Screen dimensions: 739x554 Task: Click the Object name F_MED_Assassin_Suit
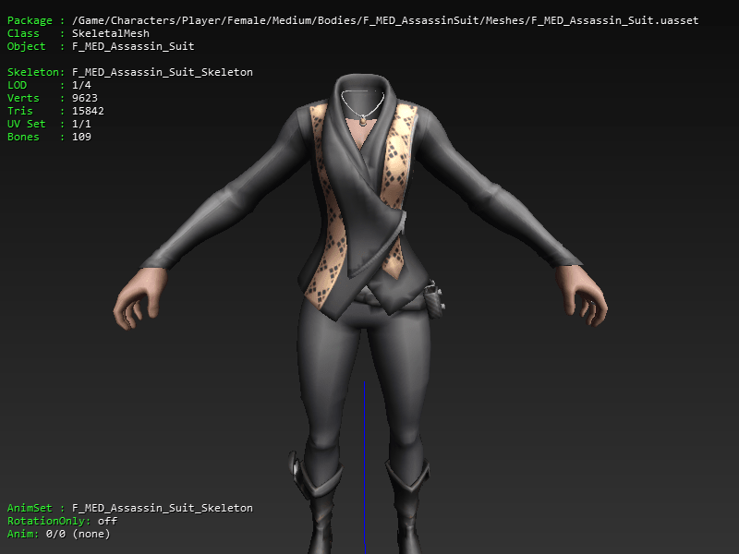tap(133, 46)
